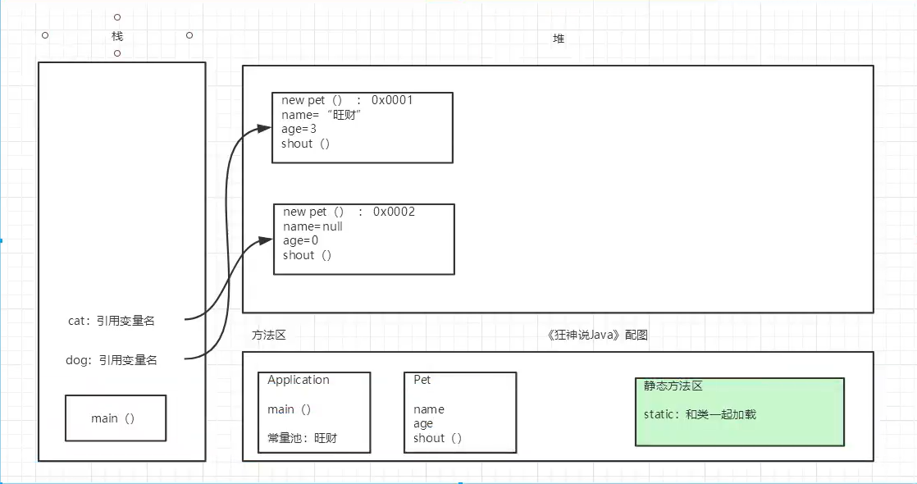Click the name field in the Pet box
Image resolution: width=917 pixels, height=484 pixels.
(x=429, y=409)
